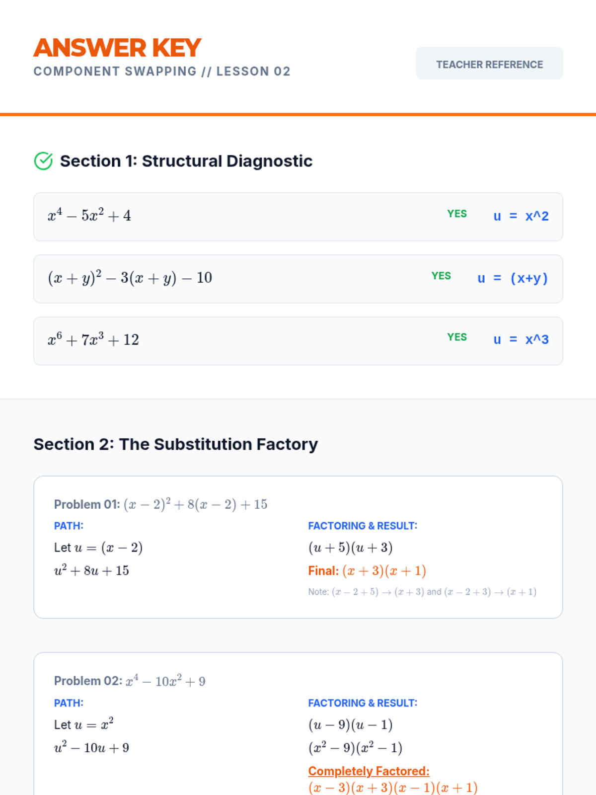Click the TEACHER REFERENCE badge
Viewport: 596px width, 795px height.
click(x=489, y=64)
